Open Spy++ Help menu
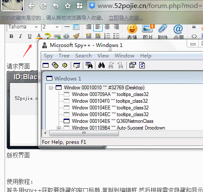Screen dimensions: 203x192 point(146,56)
